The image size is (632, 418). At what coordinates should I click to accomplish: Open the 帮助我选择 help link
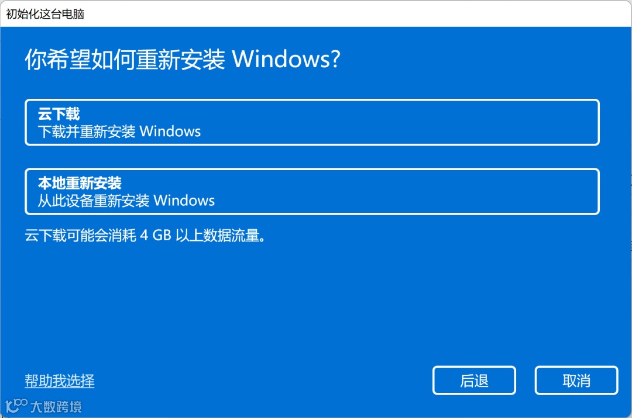coord(60,381)
